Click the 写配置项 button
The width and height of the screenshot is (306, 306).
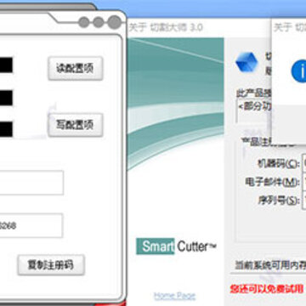coord(75,125)
